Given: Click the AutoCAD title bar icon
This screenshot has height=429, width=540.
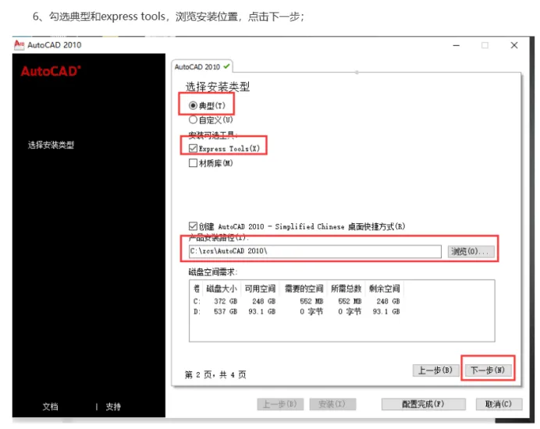Looking at the screenshot, I should pyautogui.click(x=20, y=44).
